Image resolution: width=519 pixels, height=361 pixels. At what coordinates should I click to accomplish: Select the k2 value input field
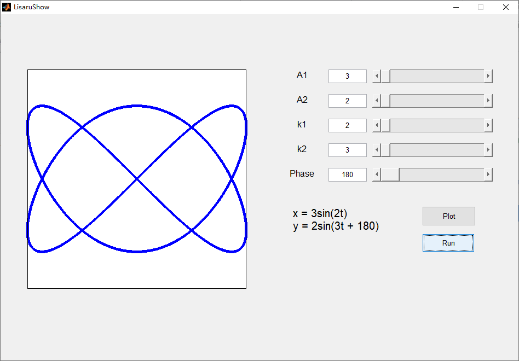pyautogui.click(x=348, y=150)
